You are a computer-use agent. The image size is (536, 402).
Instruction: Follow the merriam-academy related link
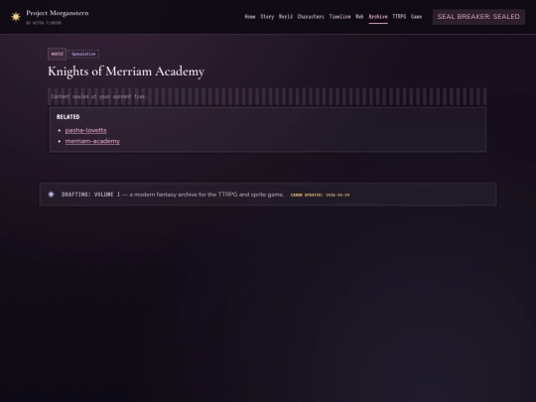(92, 141)
